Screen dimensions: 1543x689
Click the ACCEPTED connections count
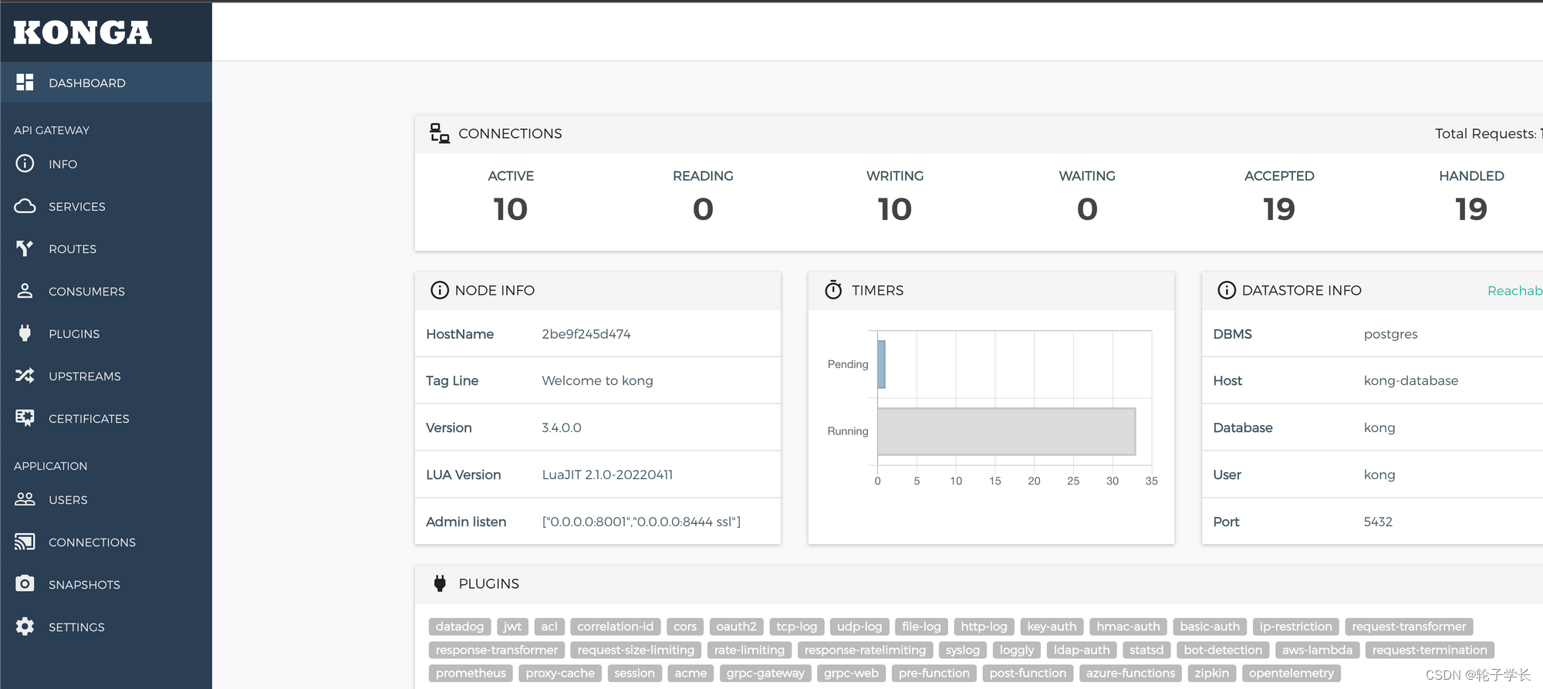1279,209
